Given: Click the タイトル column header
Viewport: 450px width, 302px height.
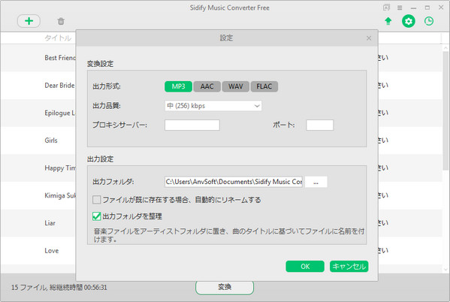Looking at the screenshot, I should 58,38.
